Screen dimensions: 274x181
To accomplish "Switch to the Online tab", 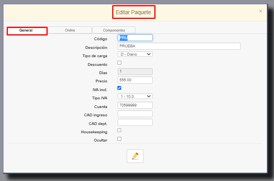I will click(x=70, y=30).
